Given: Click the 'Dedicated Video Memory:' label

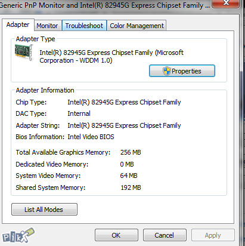Looking at the screenshot, I should click(x=52, y=164).
